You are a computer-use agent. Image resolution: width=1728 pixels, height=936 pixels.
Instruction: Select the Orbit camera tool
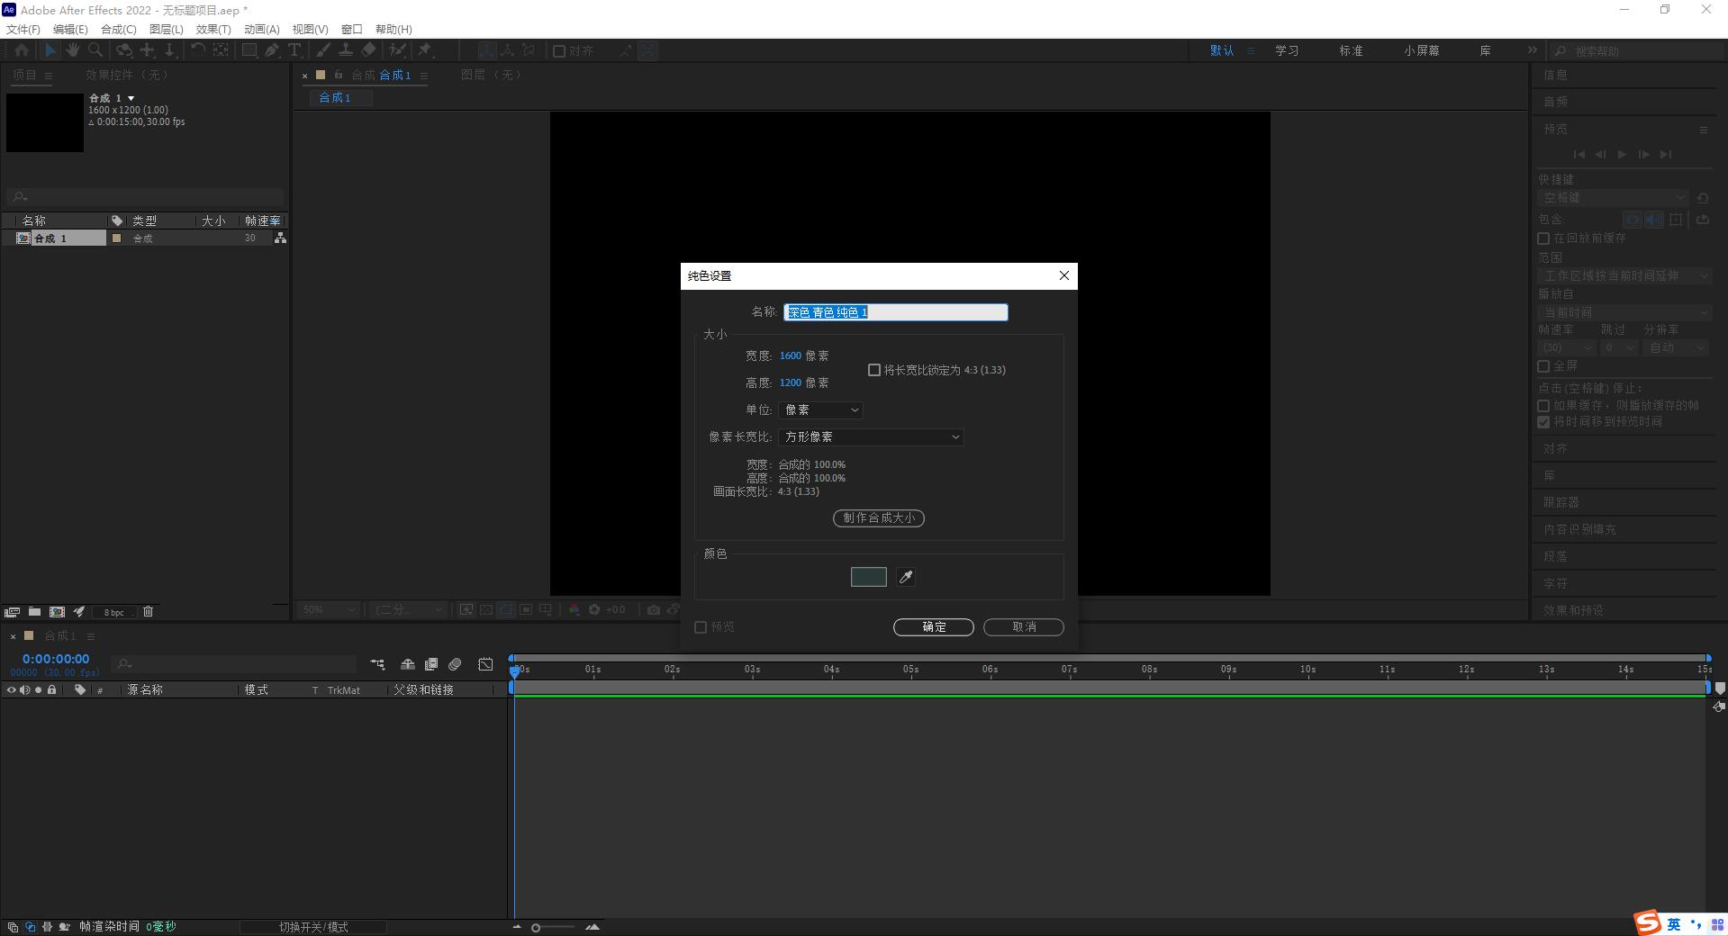click(x=124, y=50)
